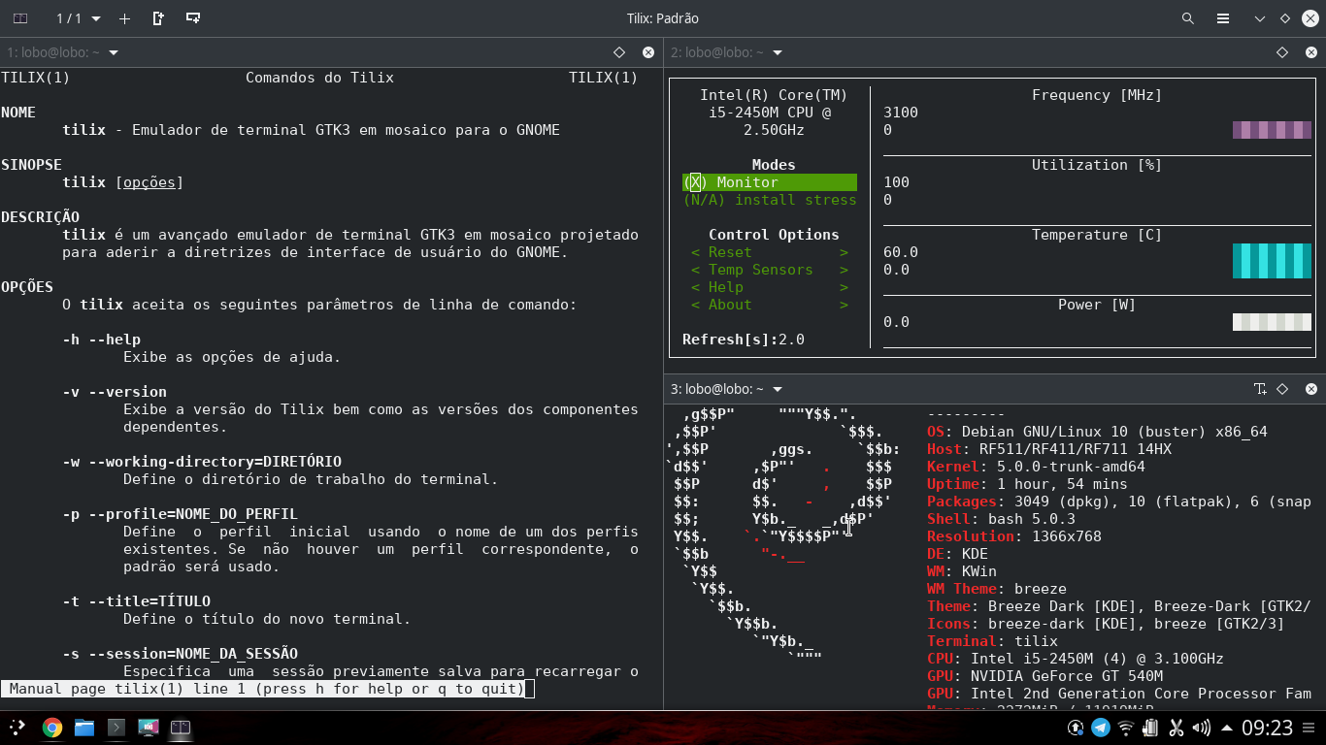The width and height of the screenshot is (1326, 745).
Task: Toggle the Monitor mode checkbox in s-tui
Action: (x=695, y=181)
